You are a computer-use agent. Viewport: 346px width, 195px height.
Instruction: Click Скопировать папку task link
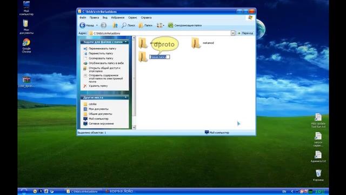[x=101, y=58]
